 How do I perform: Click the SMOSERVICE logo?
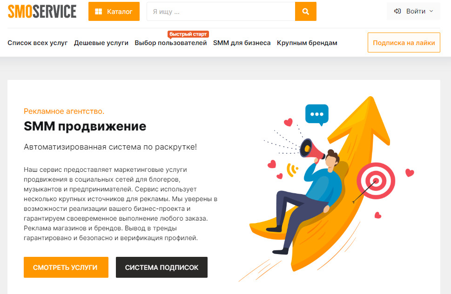point(42,12)
